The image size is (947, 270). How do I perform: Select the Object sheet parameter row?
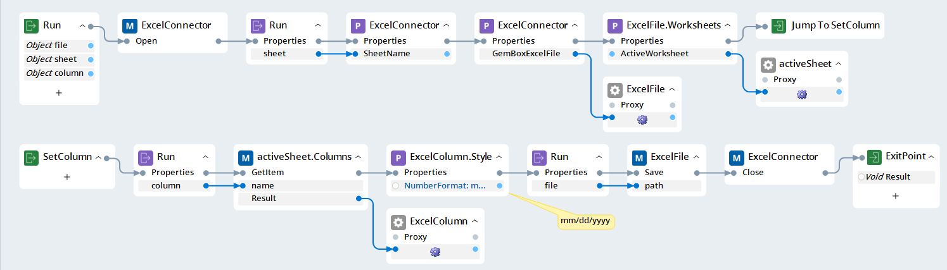(x=60, y=59)
